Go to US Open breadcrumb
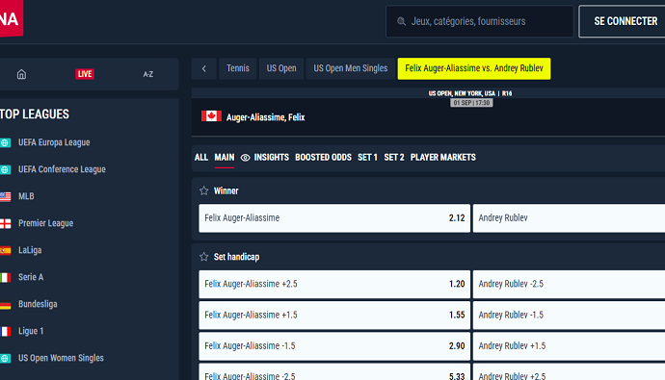Image resolution: width=665 pixels, height=380 pixels. pos(281,68)
